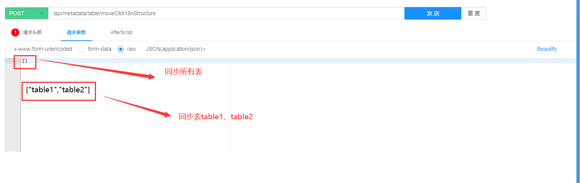Switch to the 请求头部 tab
The height and width of the screenshot is (183, 580).
[32, 32]
